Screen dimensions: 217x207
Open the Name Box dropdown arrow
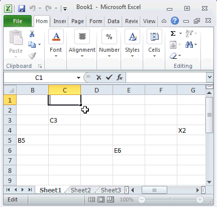[78, 78]
